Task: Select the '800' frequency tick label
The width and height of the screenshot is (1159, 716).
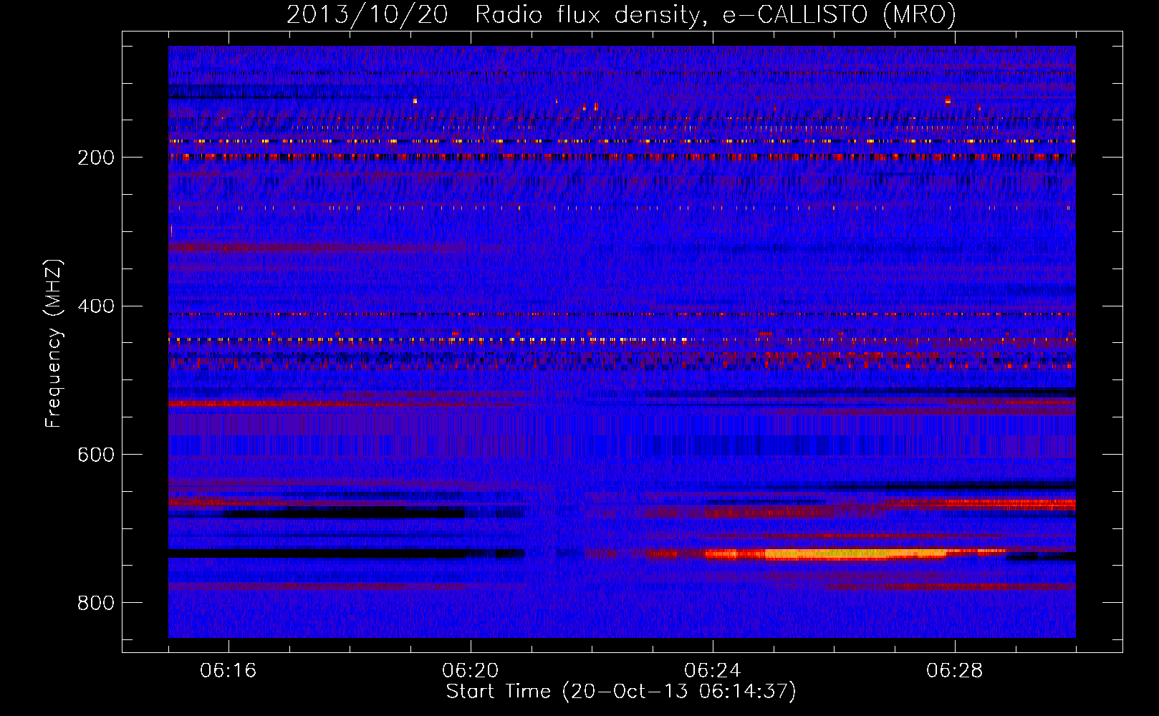Action: [96, 603]
